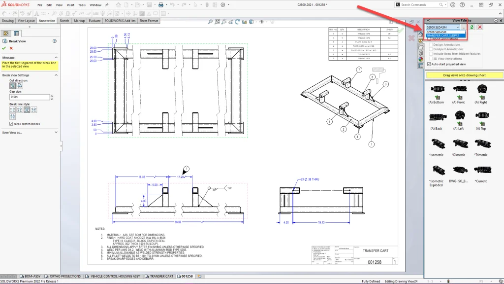Confirm the Break View with the green checkmark
Viewport: 504px width, 284px height.
[4, 48]
